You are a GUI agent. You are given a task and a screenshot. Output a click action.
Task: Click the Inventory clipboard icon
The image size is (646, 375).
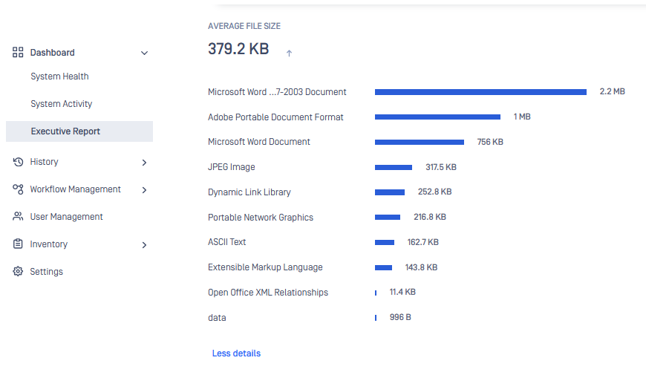click(x=19, y=244)
